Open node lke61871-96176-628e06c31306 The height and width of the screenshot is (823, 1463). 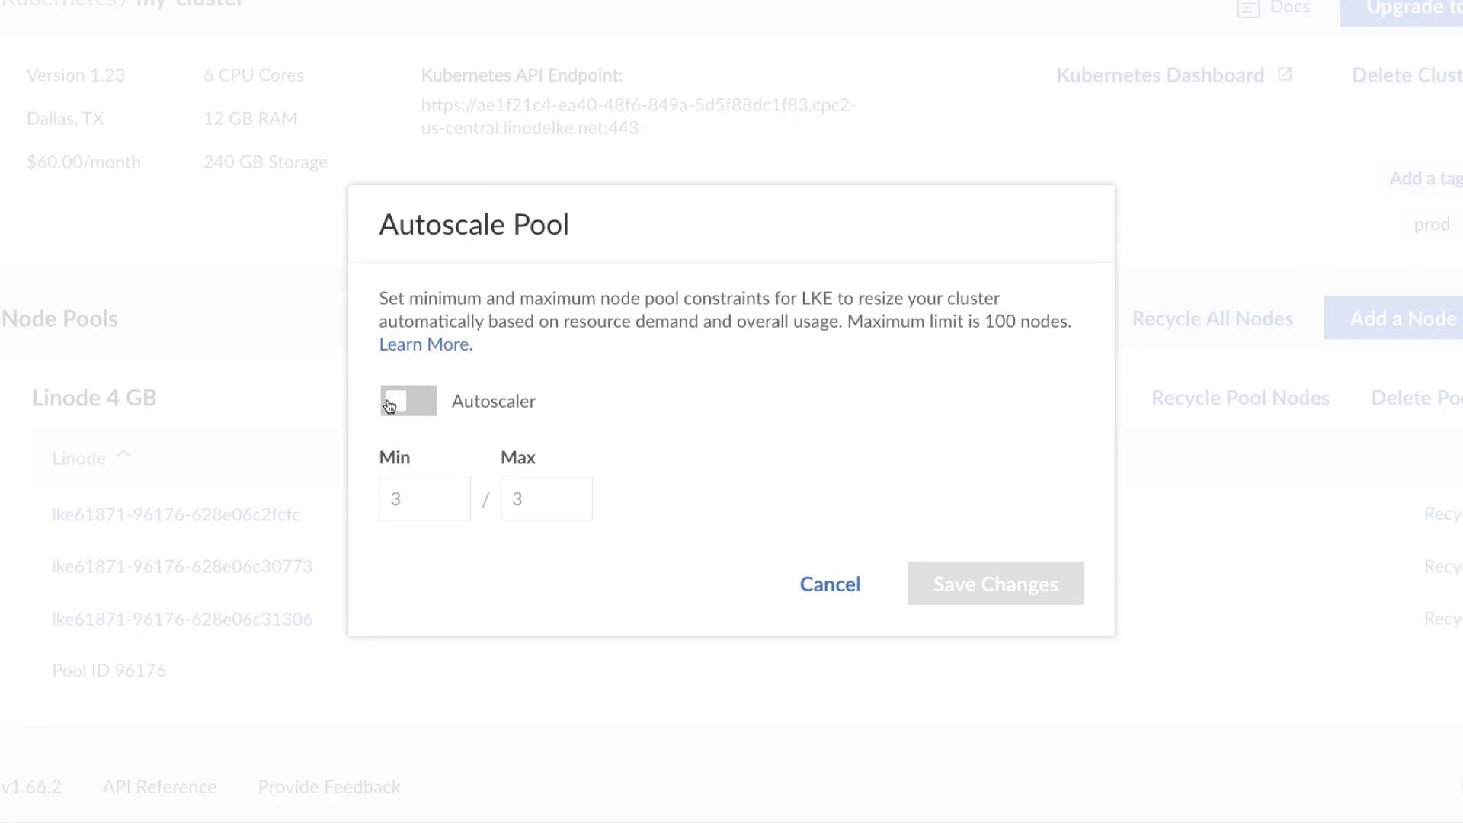click(182, 619)
